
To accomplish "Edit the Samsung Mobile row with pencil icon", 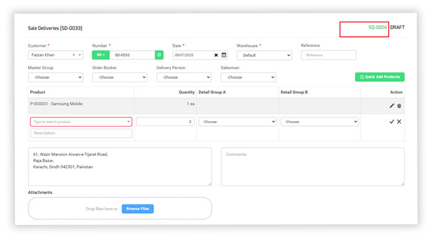I will click(x=392, y=106).
